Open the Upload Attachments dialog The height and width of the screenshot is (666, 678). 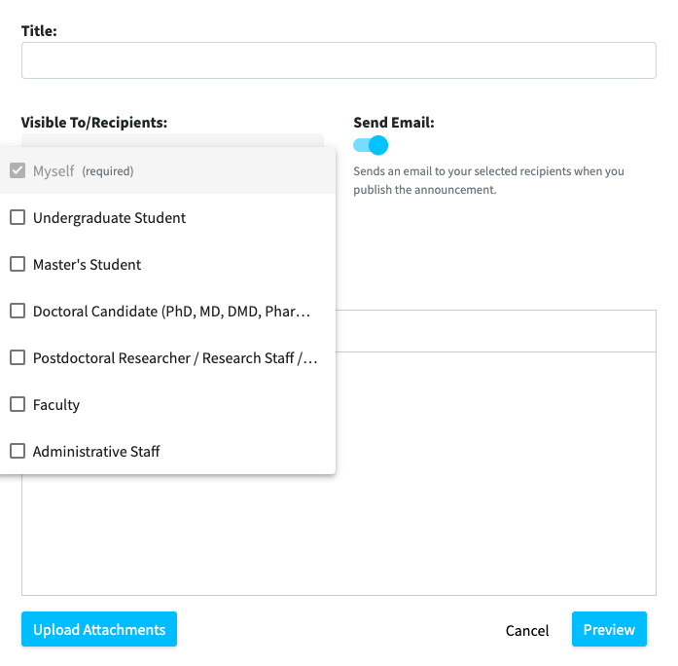pos(99,629)
